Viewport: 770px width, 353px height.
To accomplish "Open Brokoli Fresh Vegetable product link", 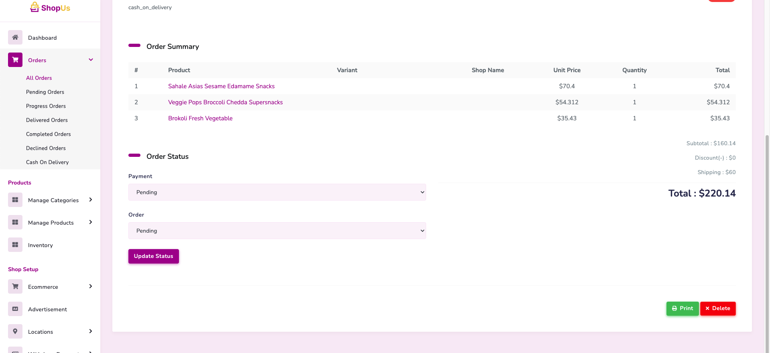I will pyautogui.click(x=200, y=118).
